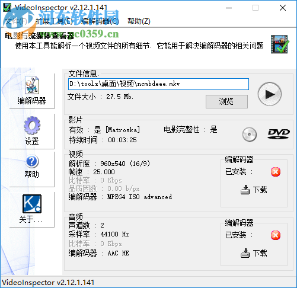Image resolution: width=297 pixels, height=288 pixels.
Task: Click the CD disc burn icon
Action: coord(250,135)
